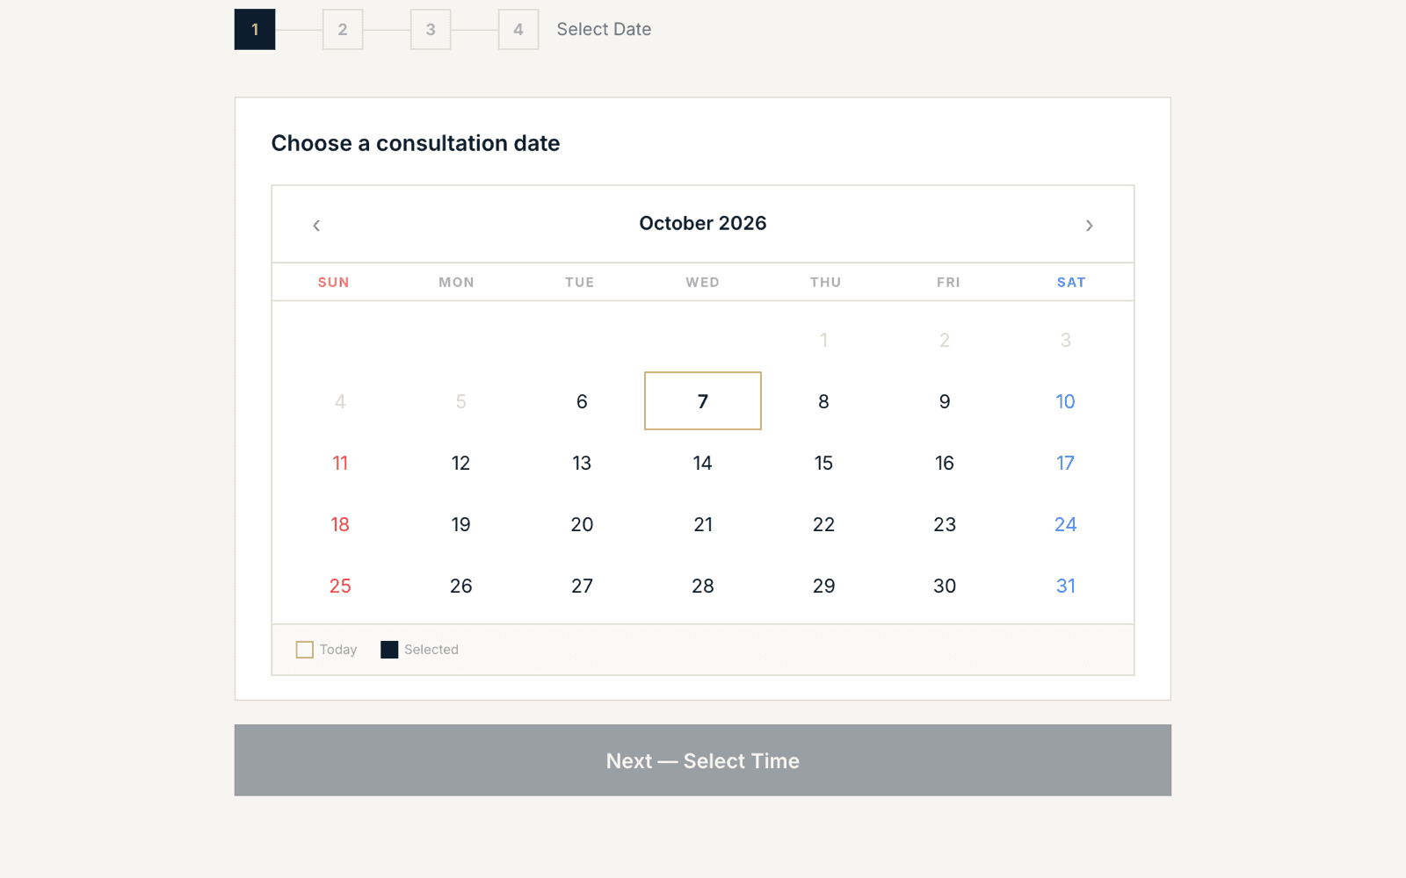Go to the previous month arrow
The image size is (1406, 878).
[316, 226]
